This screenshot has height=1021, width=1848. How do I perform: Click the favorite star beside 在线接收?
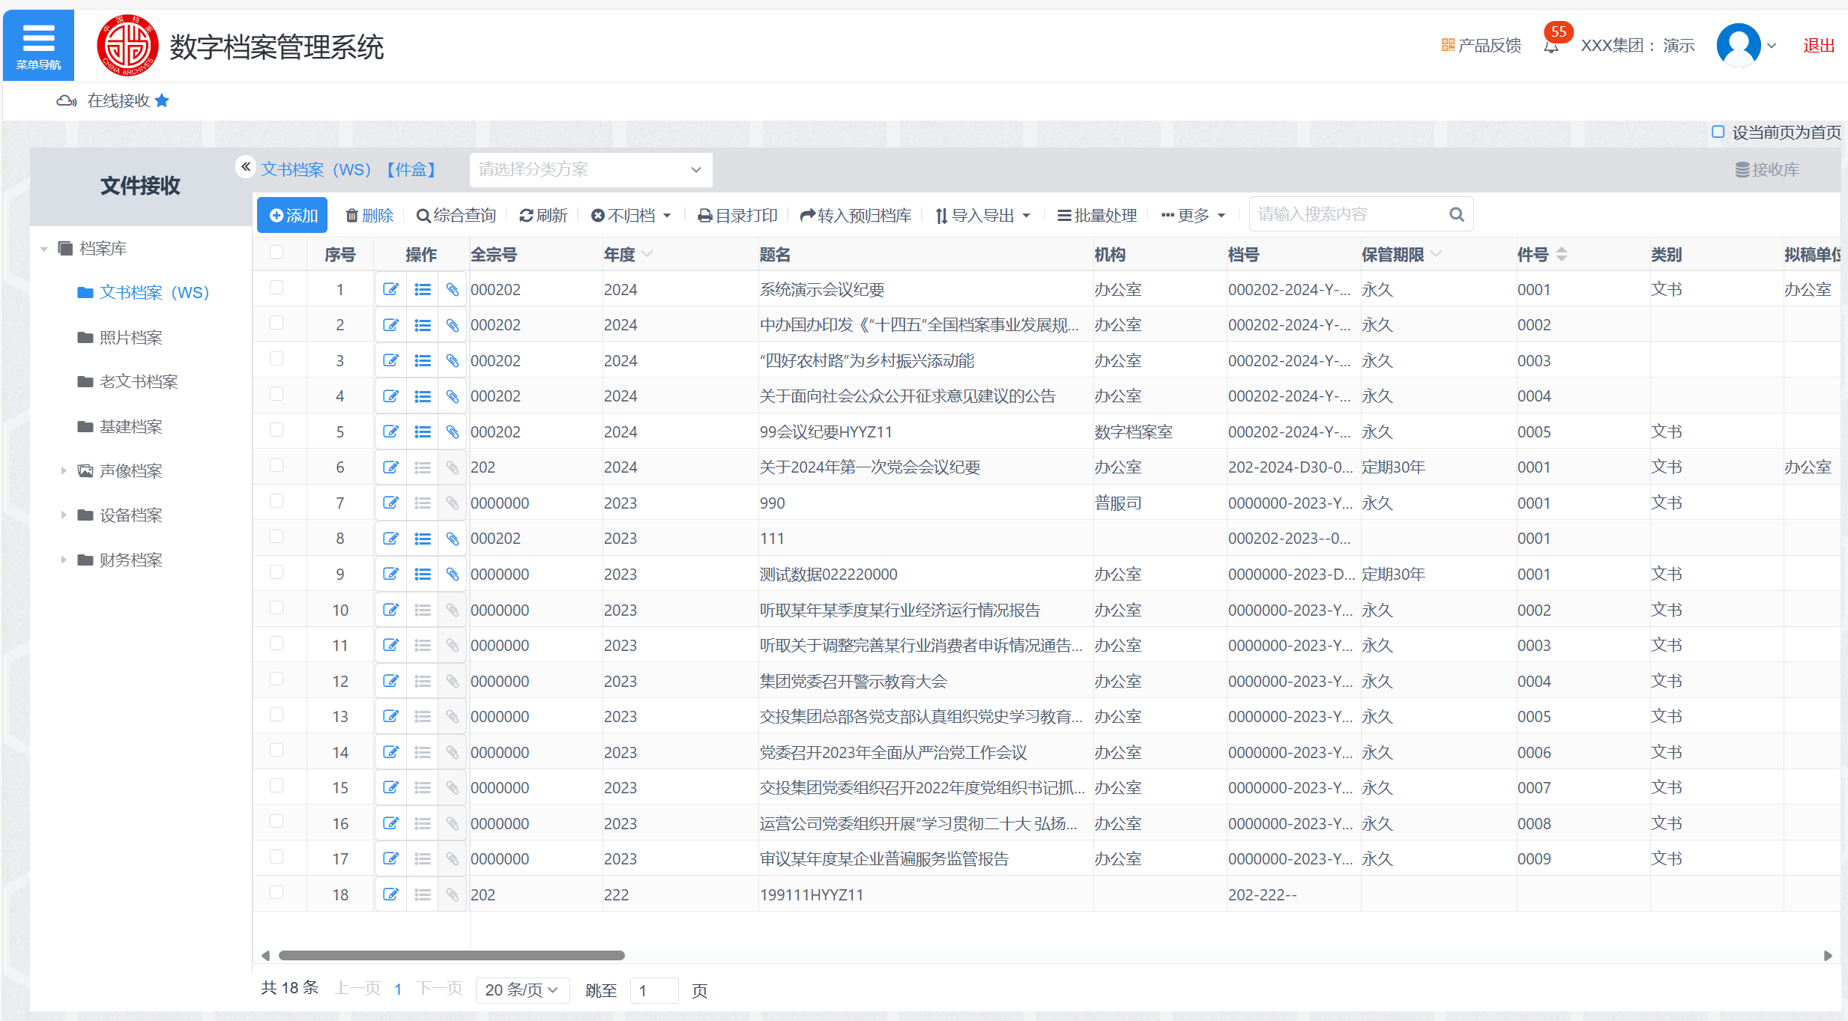pos(162,100)
